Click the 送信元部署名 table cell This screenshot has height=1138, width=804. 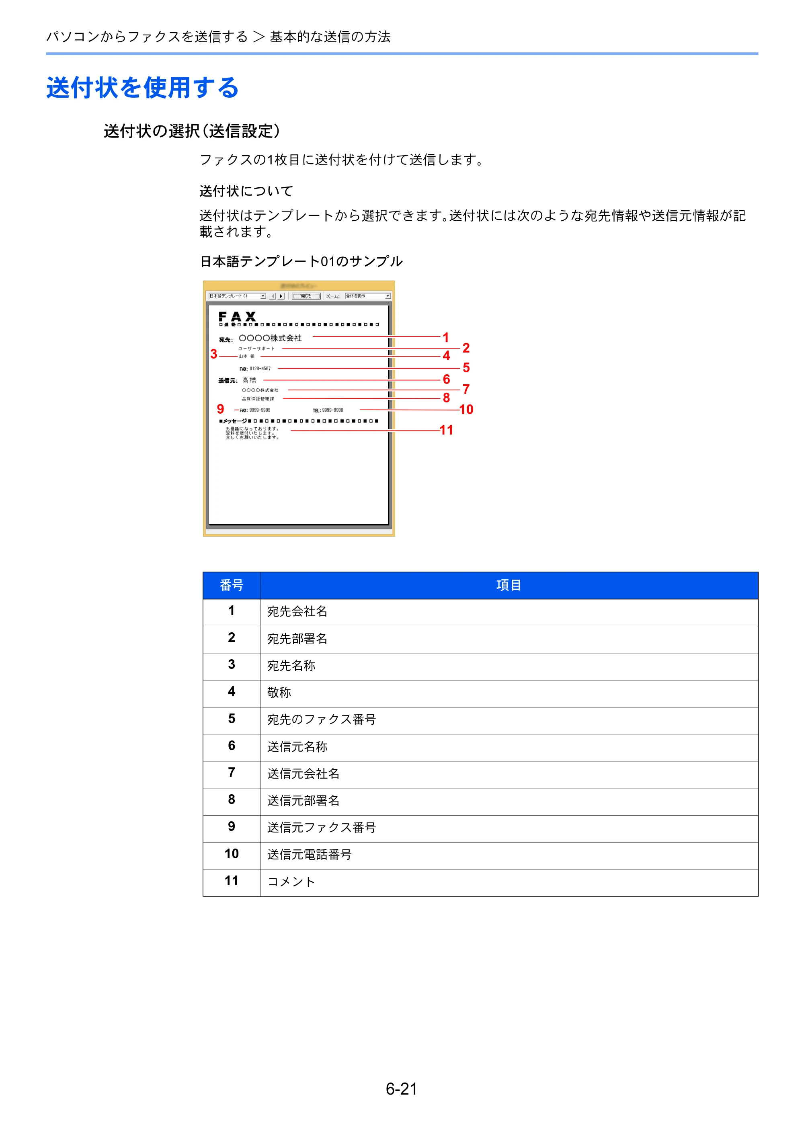click(x=509, y=802)
